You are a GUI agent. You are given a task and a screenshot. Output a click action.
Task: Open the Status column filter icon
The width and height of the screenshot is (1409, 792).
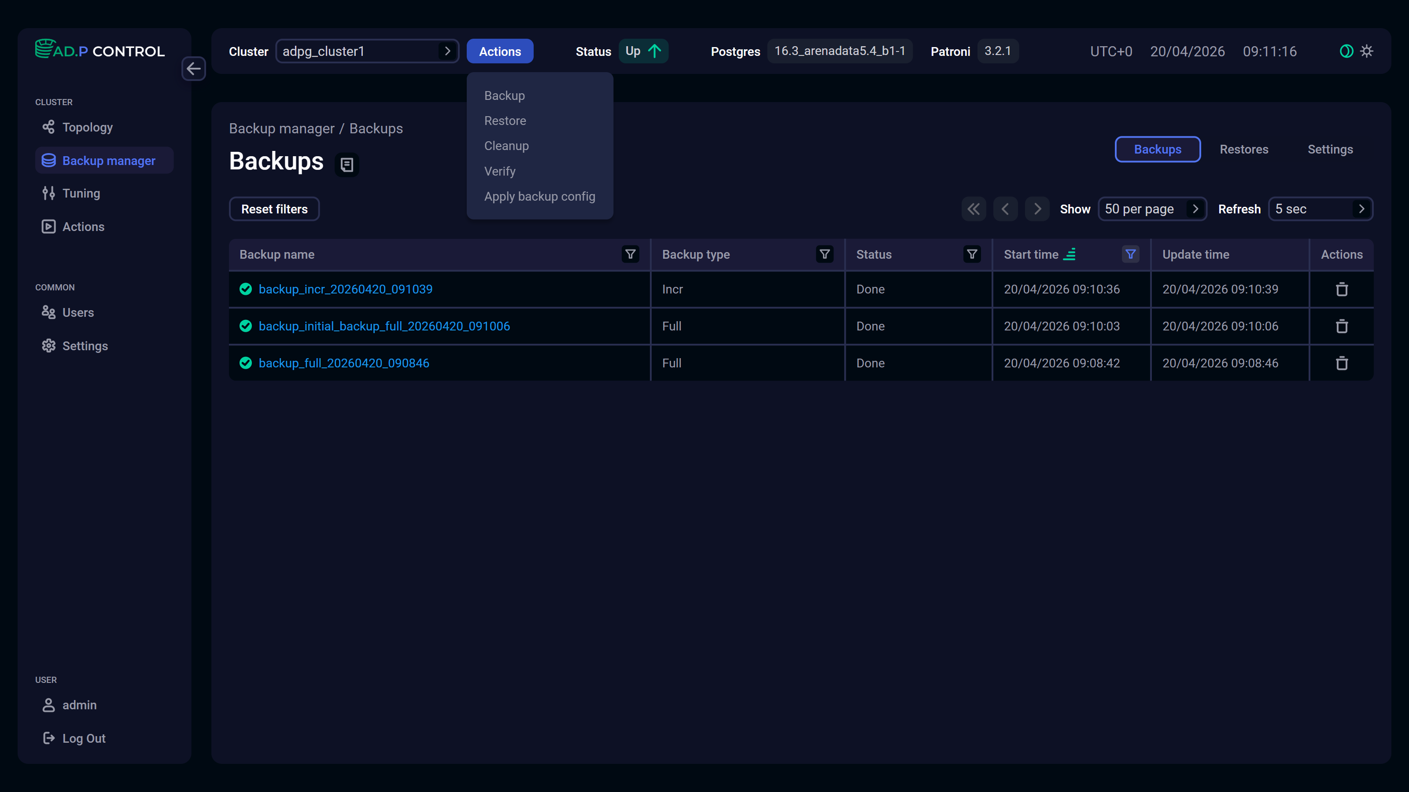point(972,254)
